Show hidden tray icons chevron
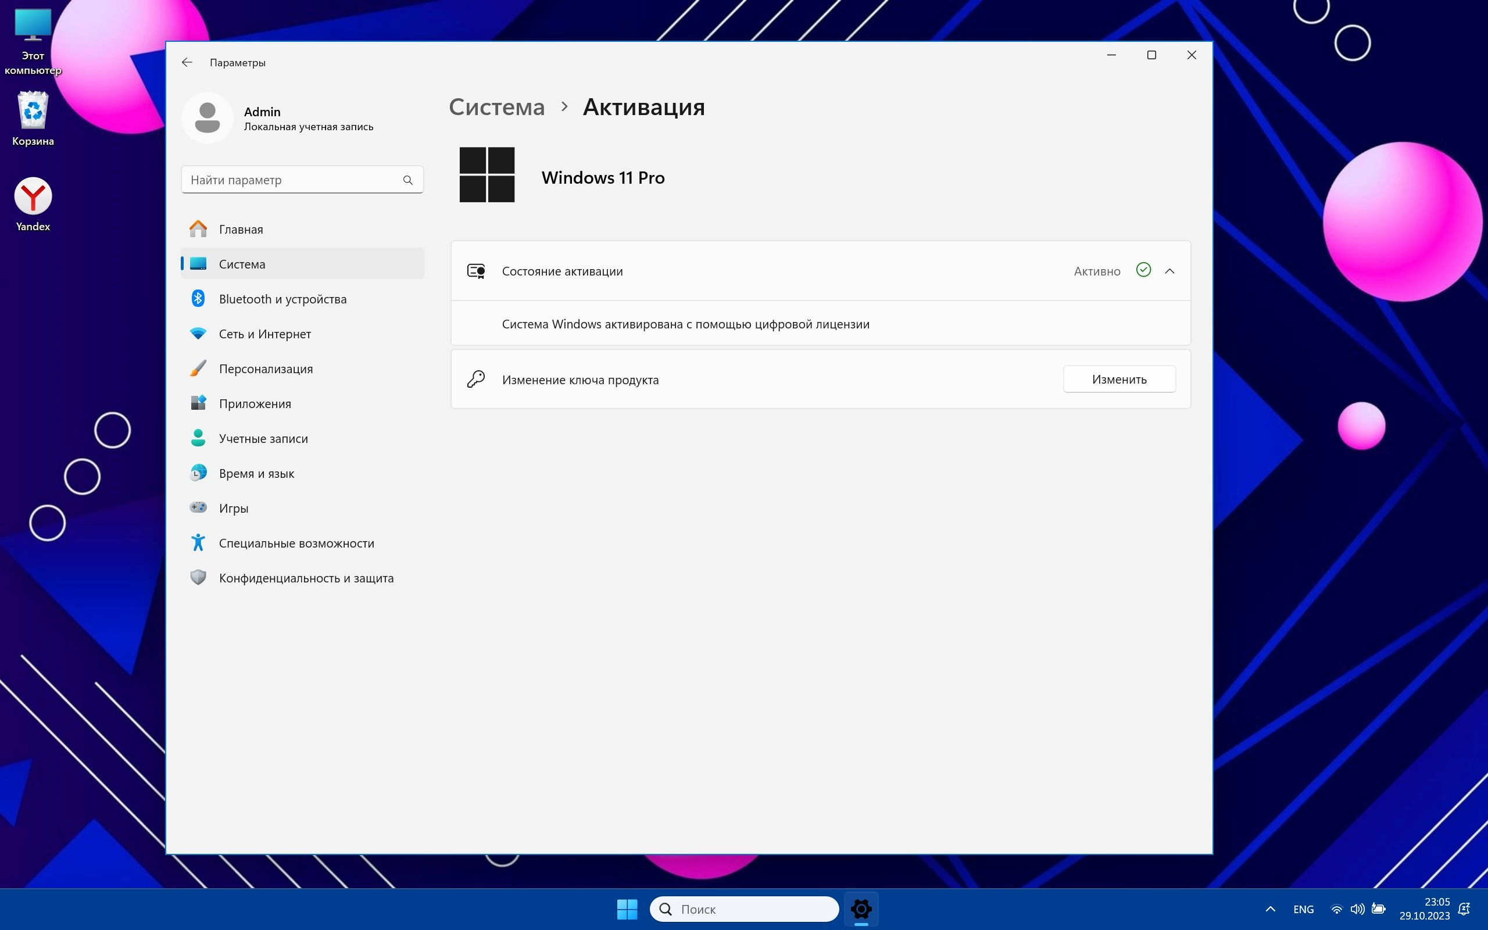The image size is (1488, 930). 1271,909
